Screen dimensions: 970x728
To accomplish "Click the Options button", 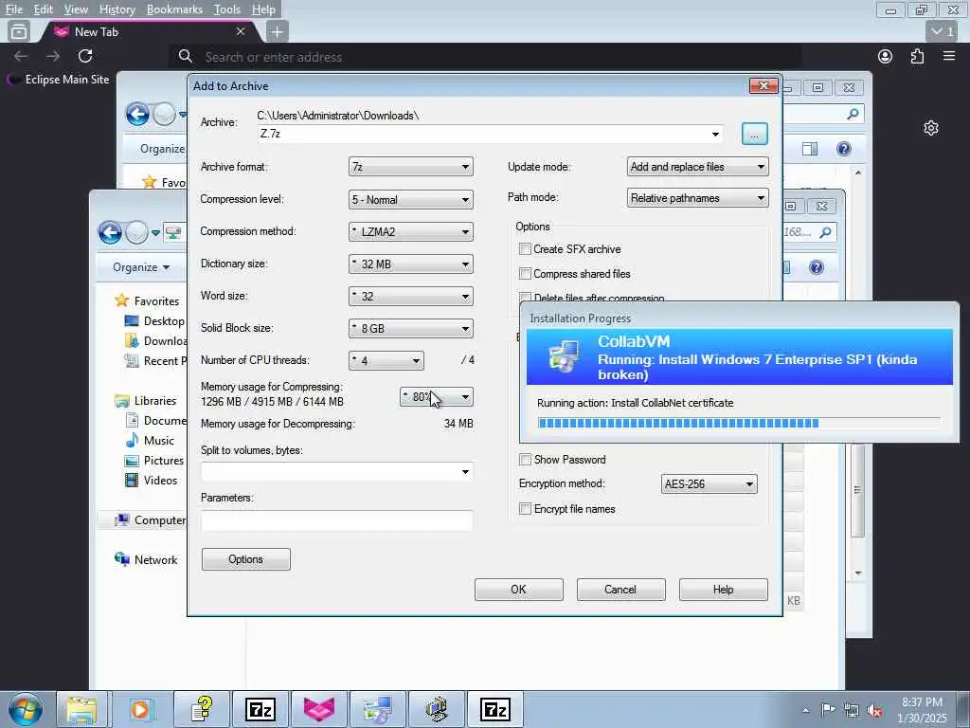I will pos(245,559).
